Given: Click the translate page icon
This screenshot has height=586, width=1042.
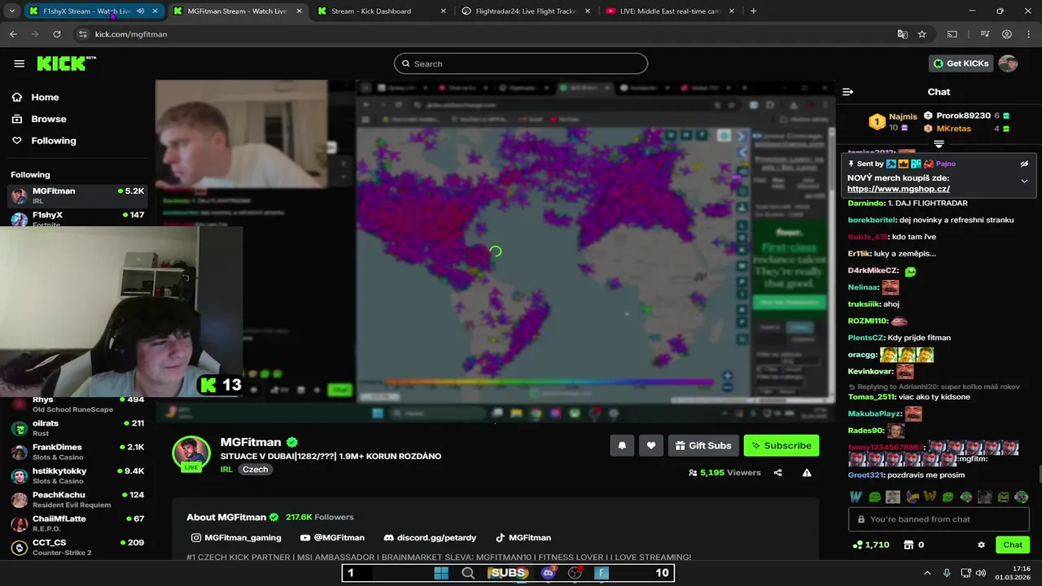Looking at the screenshot, I should tap(902, 34).
